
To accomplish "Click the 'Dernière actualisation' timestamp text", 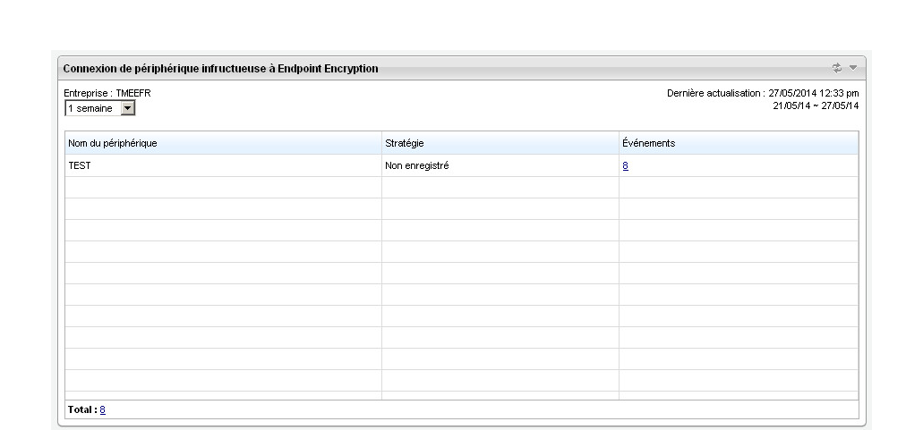I will 763,94.
